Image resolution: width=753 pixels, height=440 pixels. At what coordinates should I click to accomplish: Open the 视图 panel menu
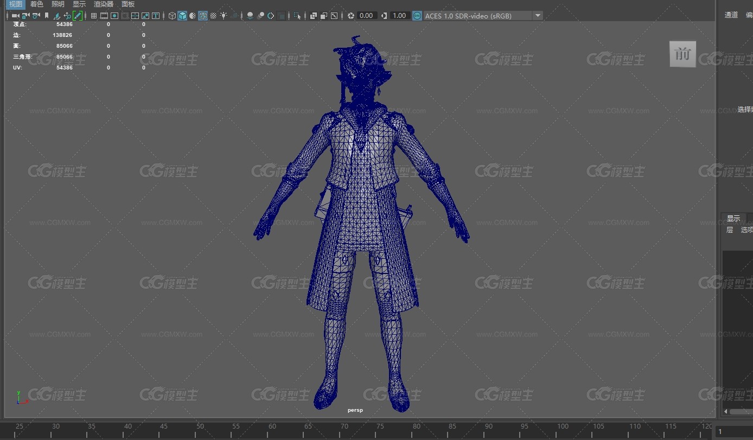pyautogui.click(x=16, y=4)
